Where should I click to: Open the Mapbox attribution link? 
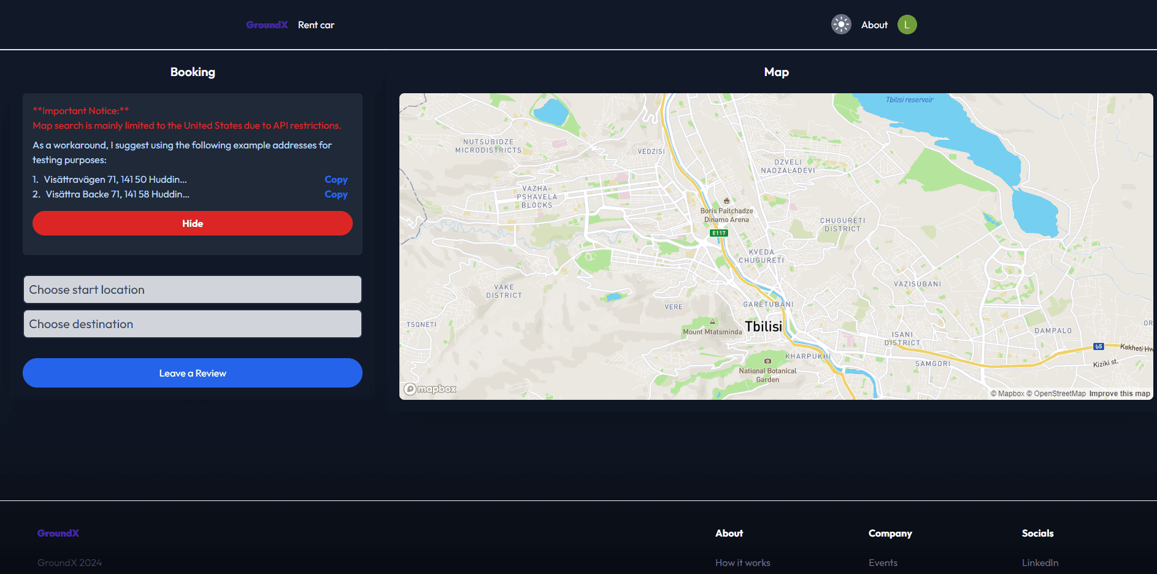click(1007, 394)
